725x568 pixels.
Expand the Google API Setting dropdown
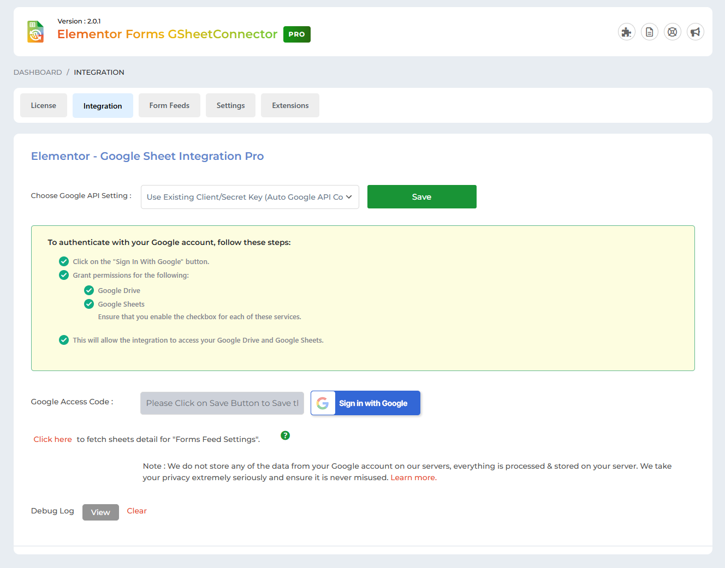(x=249, y=197)
